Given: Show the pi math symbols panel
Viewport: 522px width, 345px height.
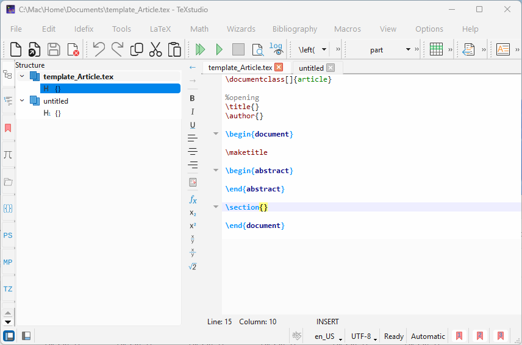Looking at the screenshot, I should pyautogui.click(x=8, y=155).
